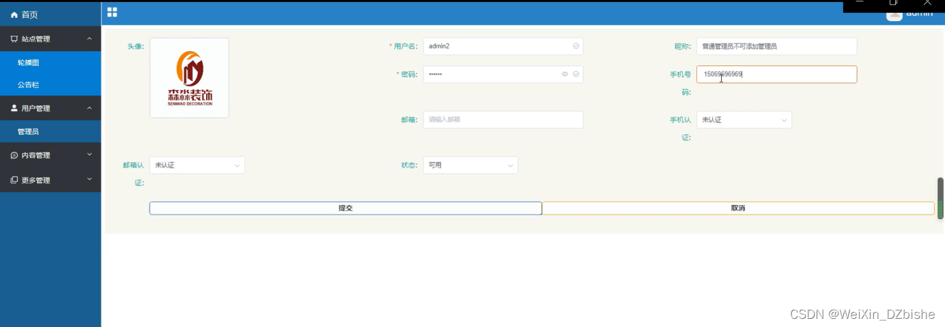
Task: Expand the 内容管理 menu chevron
Action: (89, 155)
